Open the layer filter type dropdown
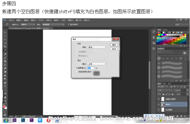 [163, 87]
